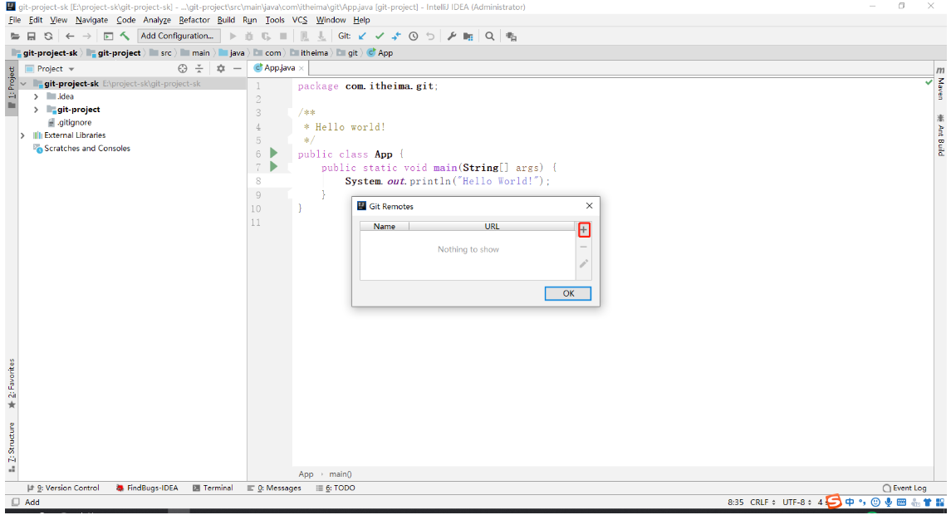Screen dimensions: 951x515
Task: Click OK in the Git Remotes dialog
Action: (567, 293)
